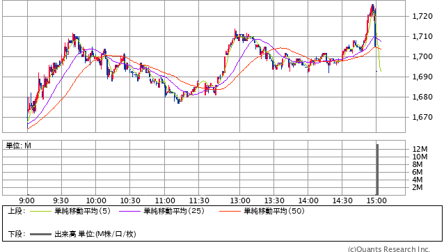The image size is (444, 252).
Task: Click the red 単純移動平均(50) legend line
Action: pyautogui.click(x=230, y=211)
